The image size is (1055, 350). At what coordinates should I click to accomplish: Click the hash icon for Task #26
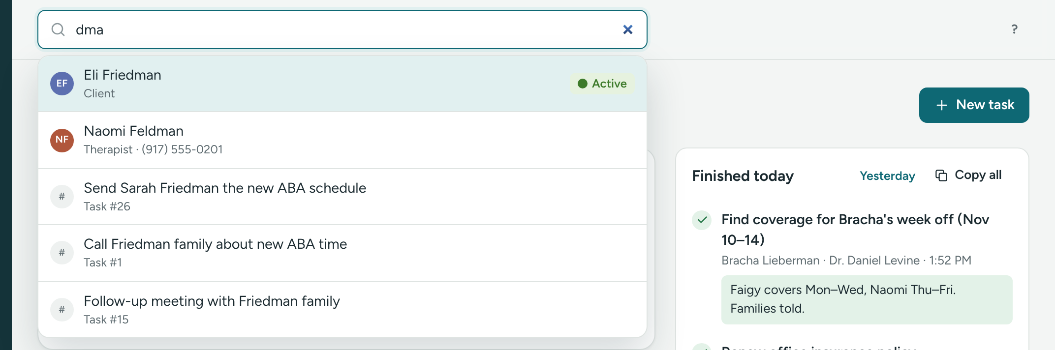coord(62,197)
